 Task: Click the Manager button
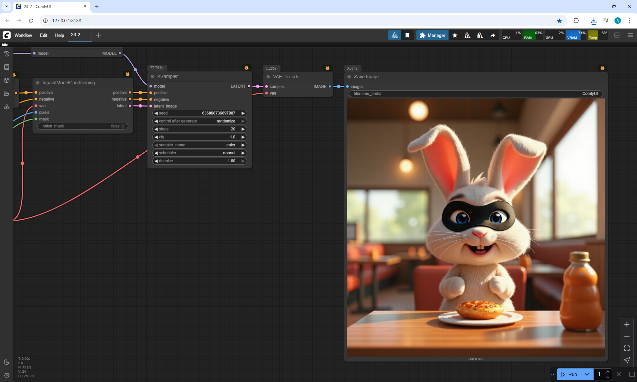(432, 35)
